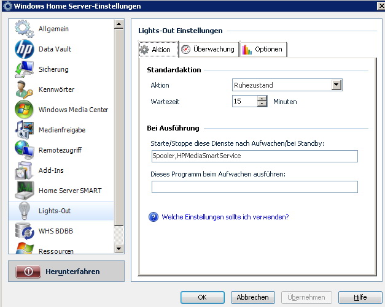Switch to the Aktion tab

click(158, 50)
